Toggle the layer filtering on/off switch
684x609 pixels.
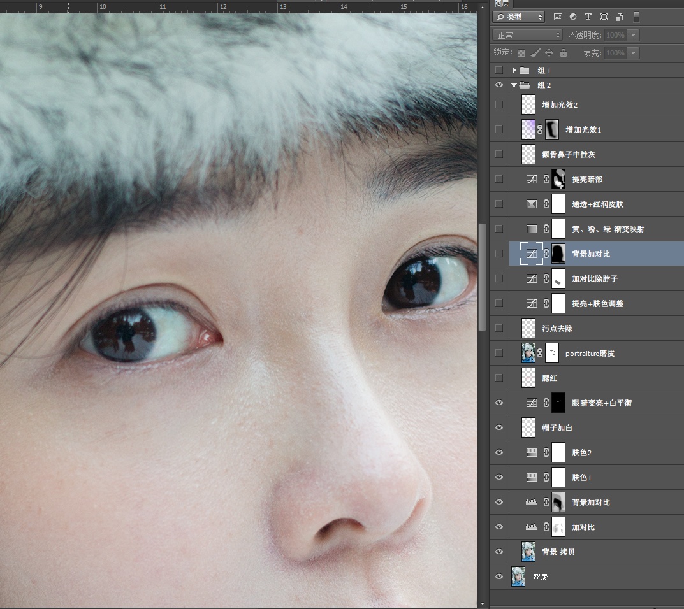pyautogui.click(x=636, y=17)
